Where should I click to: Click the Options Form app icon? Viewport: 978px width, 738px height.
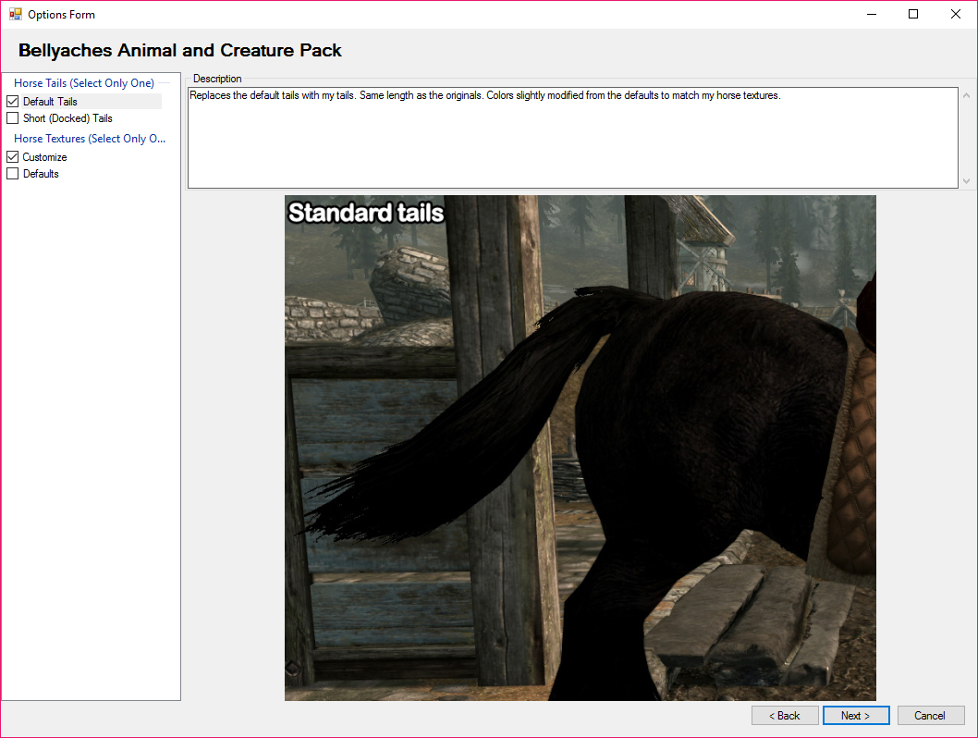pyautogui.click(x=15, y=14)
